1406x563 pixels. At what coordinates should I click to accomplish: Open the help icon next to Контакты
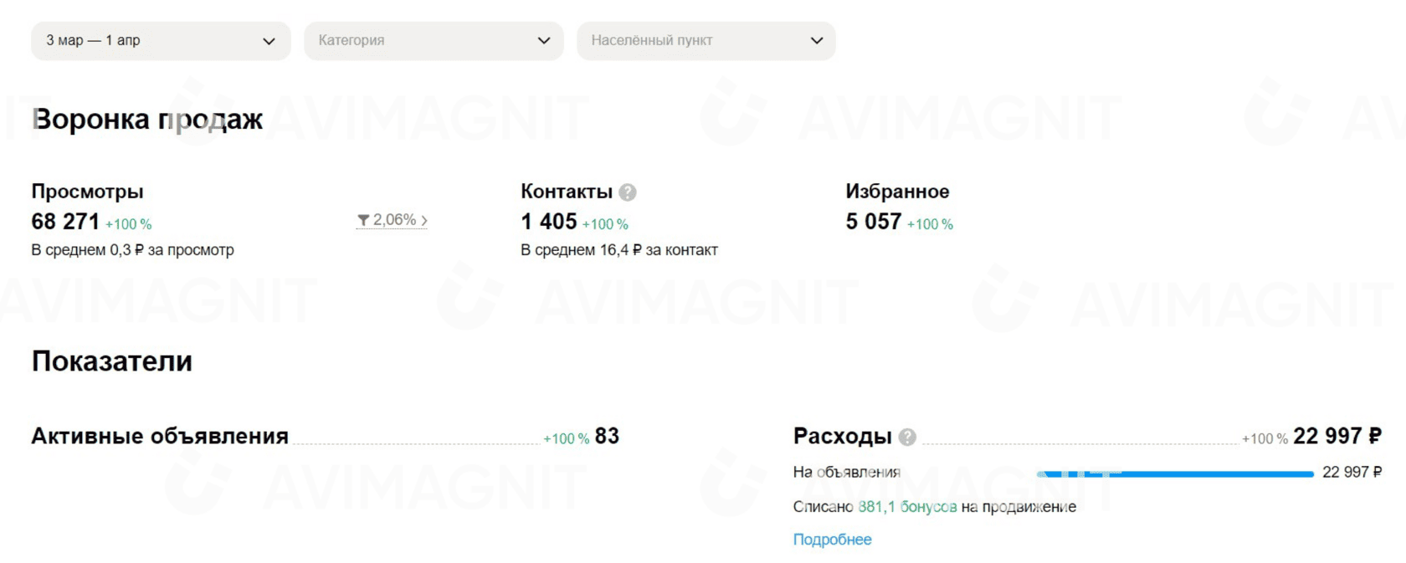(627, 192)
